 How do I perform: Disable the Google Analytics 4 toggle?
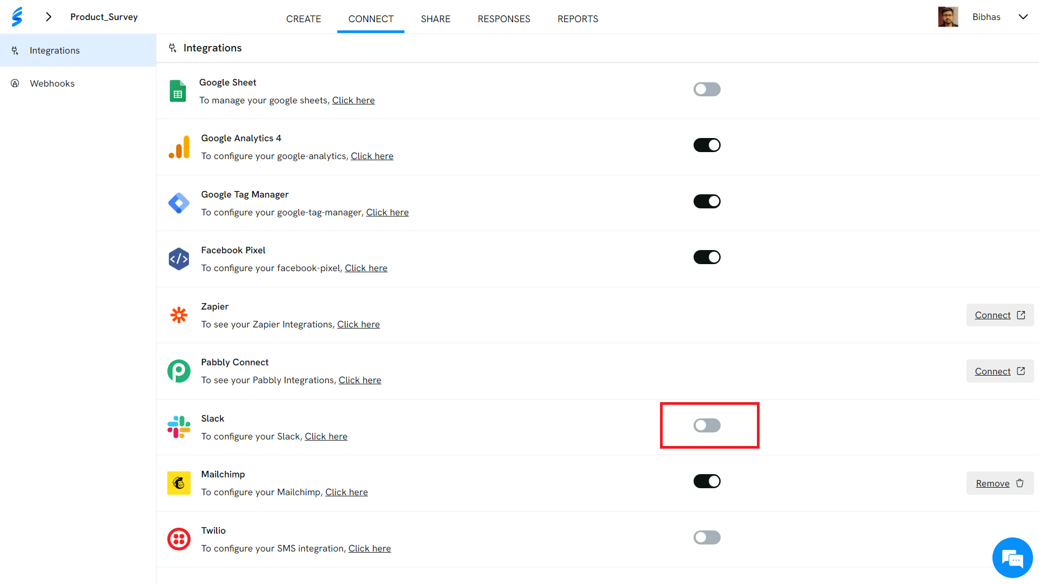pos(707,145)
